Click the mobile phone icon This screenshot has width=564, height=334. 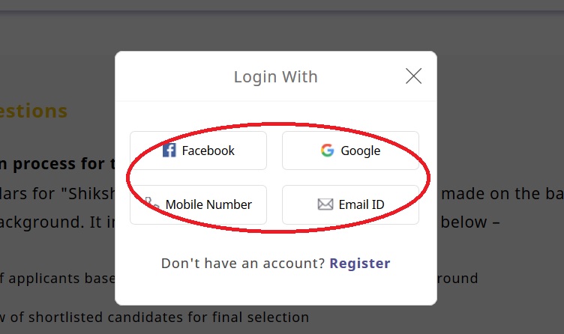152,203
